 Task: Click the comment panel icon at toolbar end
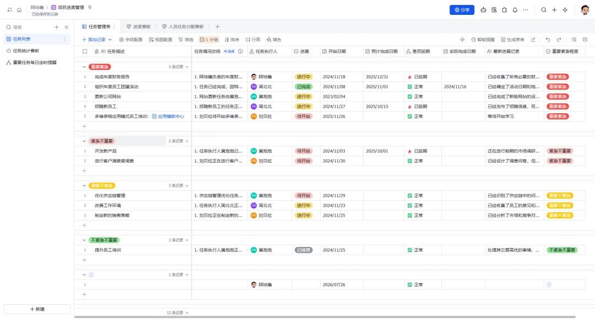tap(585, 40)
